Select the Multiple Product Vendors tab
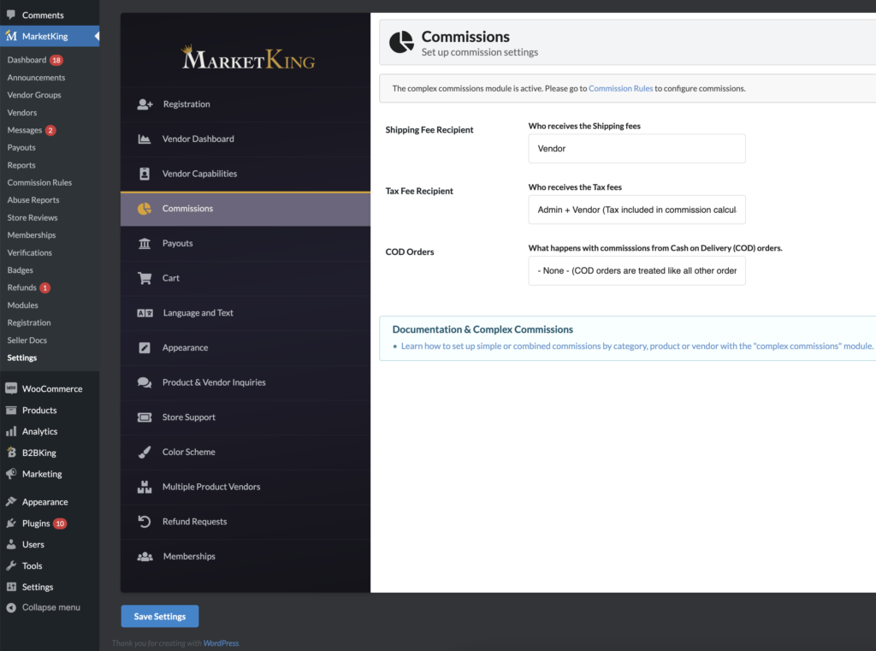This screenshot has height=651, width=876. click(246, 487)
